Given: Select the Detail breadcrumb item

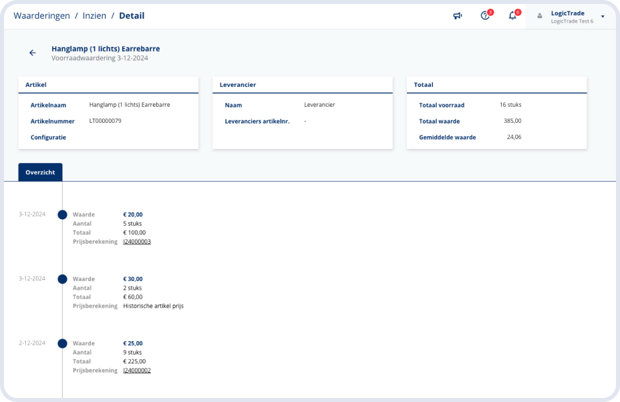Looking at the screenshot, I should click(x=132, y=15).
